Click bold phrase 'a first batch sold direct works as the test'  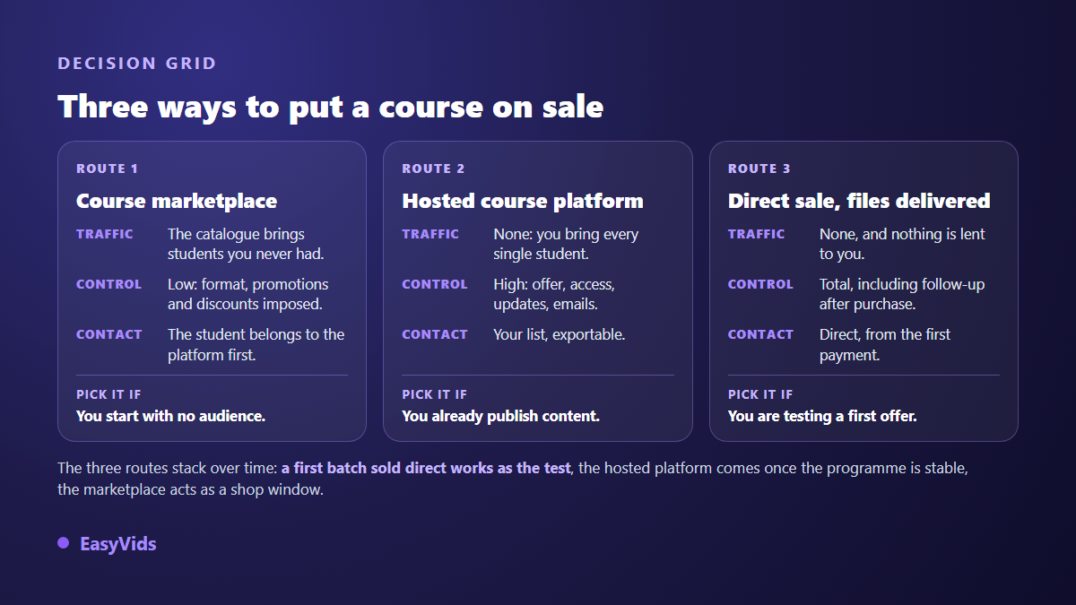point(426,468)
